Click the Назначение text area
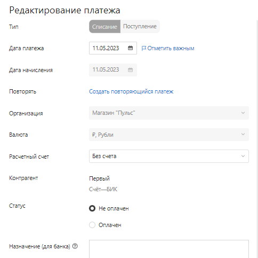This screenshot has width=258, height=258. (x=169, y=249)
